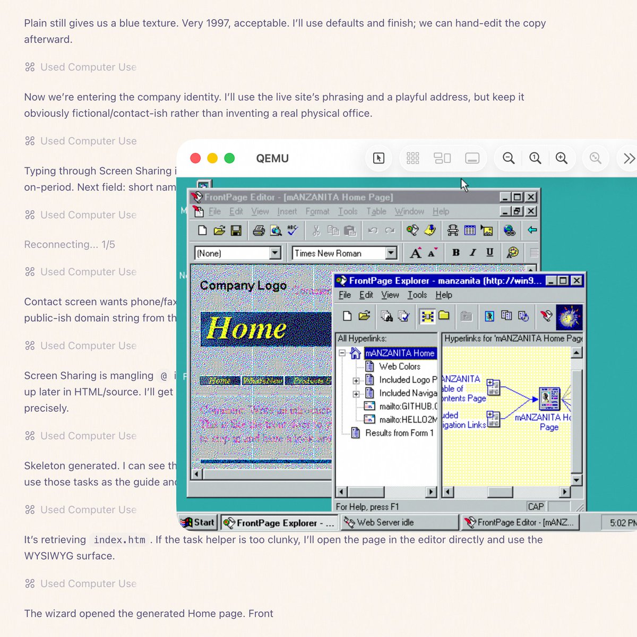Open Window menu in FrontPage Editor

(409, 211)
